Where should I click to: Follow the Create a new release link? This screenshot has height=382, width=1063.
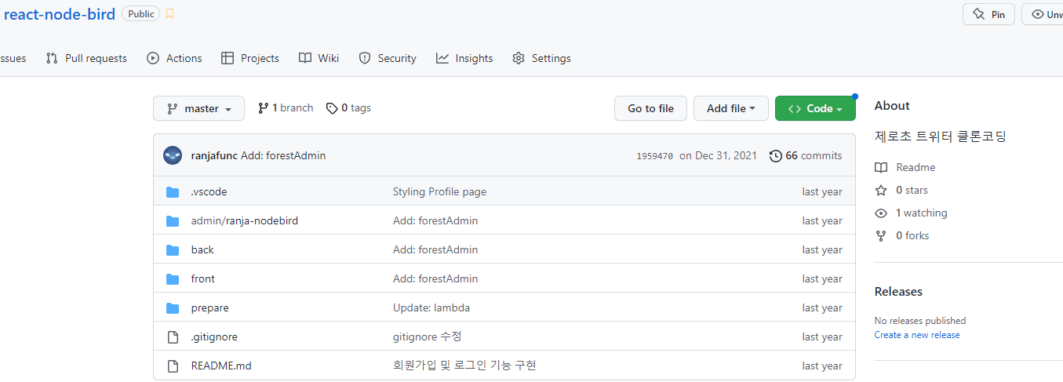(x=917, y=335)
